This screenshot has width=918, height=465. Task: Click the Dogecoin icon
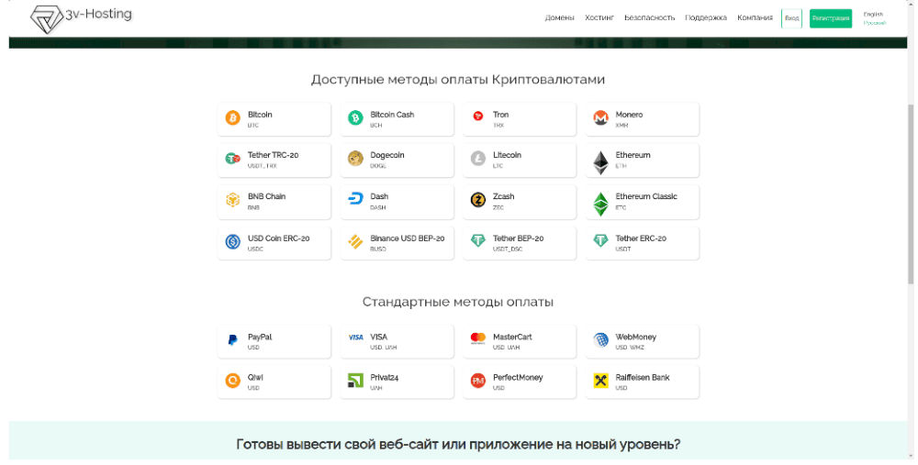point(355,159)
